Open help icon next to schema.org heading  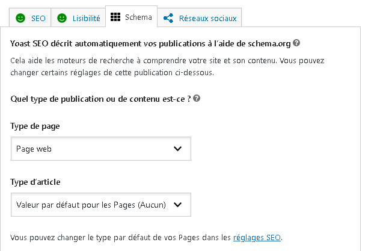click(296, 43)
